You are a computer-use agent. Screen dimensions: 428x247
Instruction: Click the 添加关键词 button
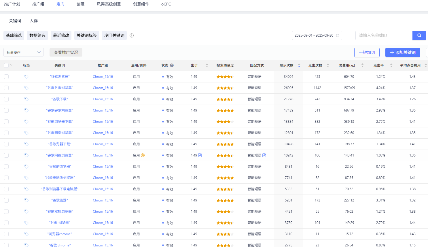coord(403,52)
